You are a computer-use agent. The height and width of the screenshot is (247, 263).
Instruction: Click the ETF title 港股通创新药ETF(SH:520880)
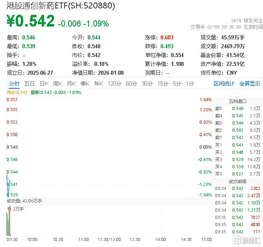(61, 6)
